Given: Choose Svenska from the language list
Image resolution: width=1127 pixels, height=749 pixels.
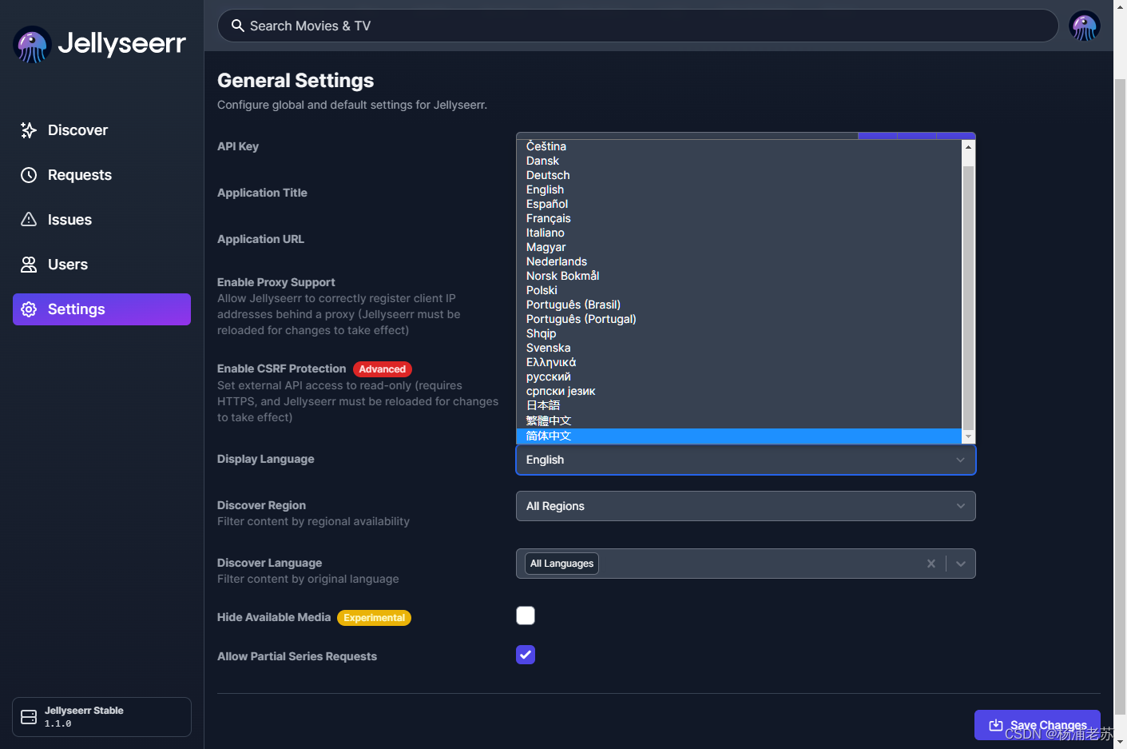Looking at the screenshot, I should point(739,348).
